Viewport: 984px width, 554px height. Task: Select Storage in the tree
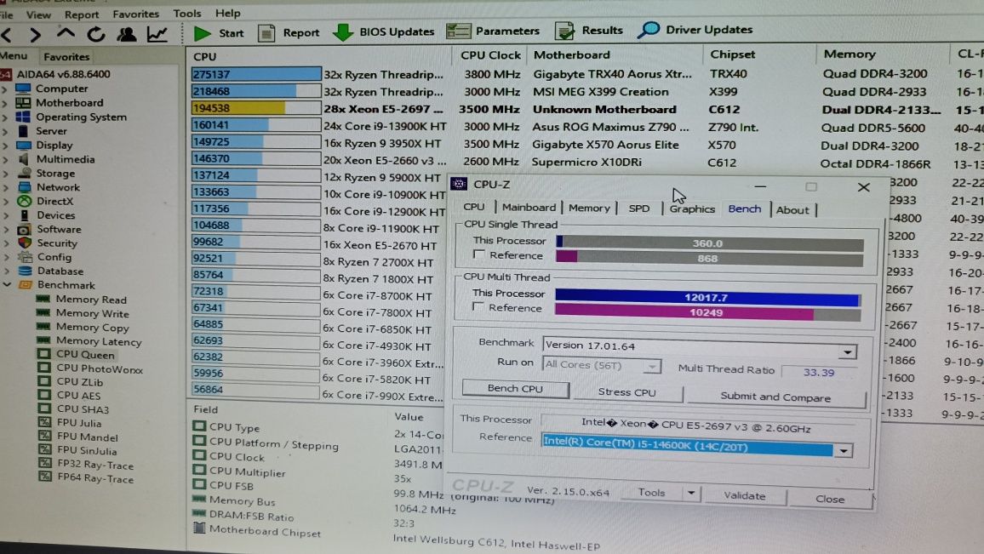click(55, 173)
